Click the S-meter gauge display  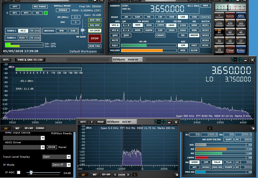[230, 7]
